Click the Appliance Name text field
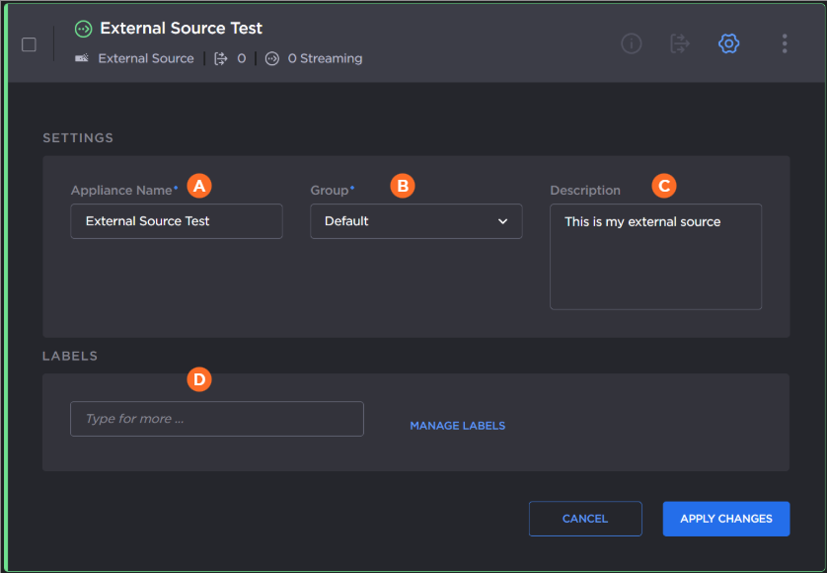The height and width of the screenshot is (573, 827). [177, 221]
